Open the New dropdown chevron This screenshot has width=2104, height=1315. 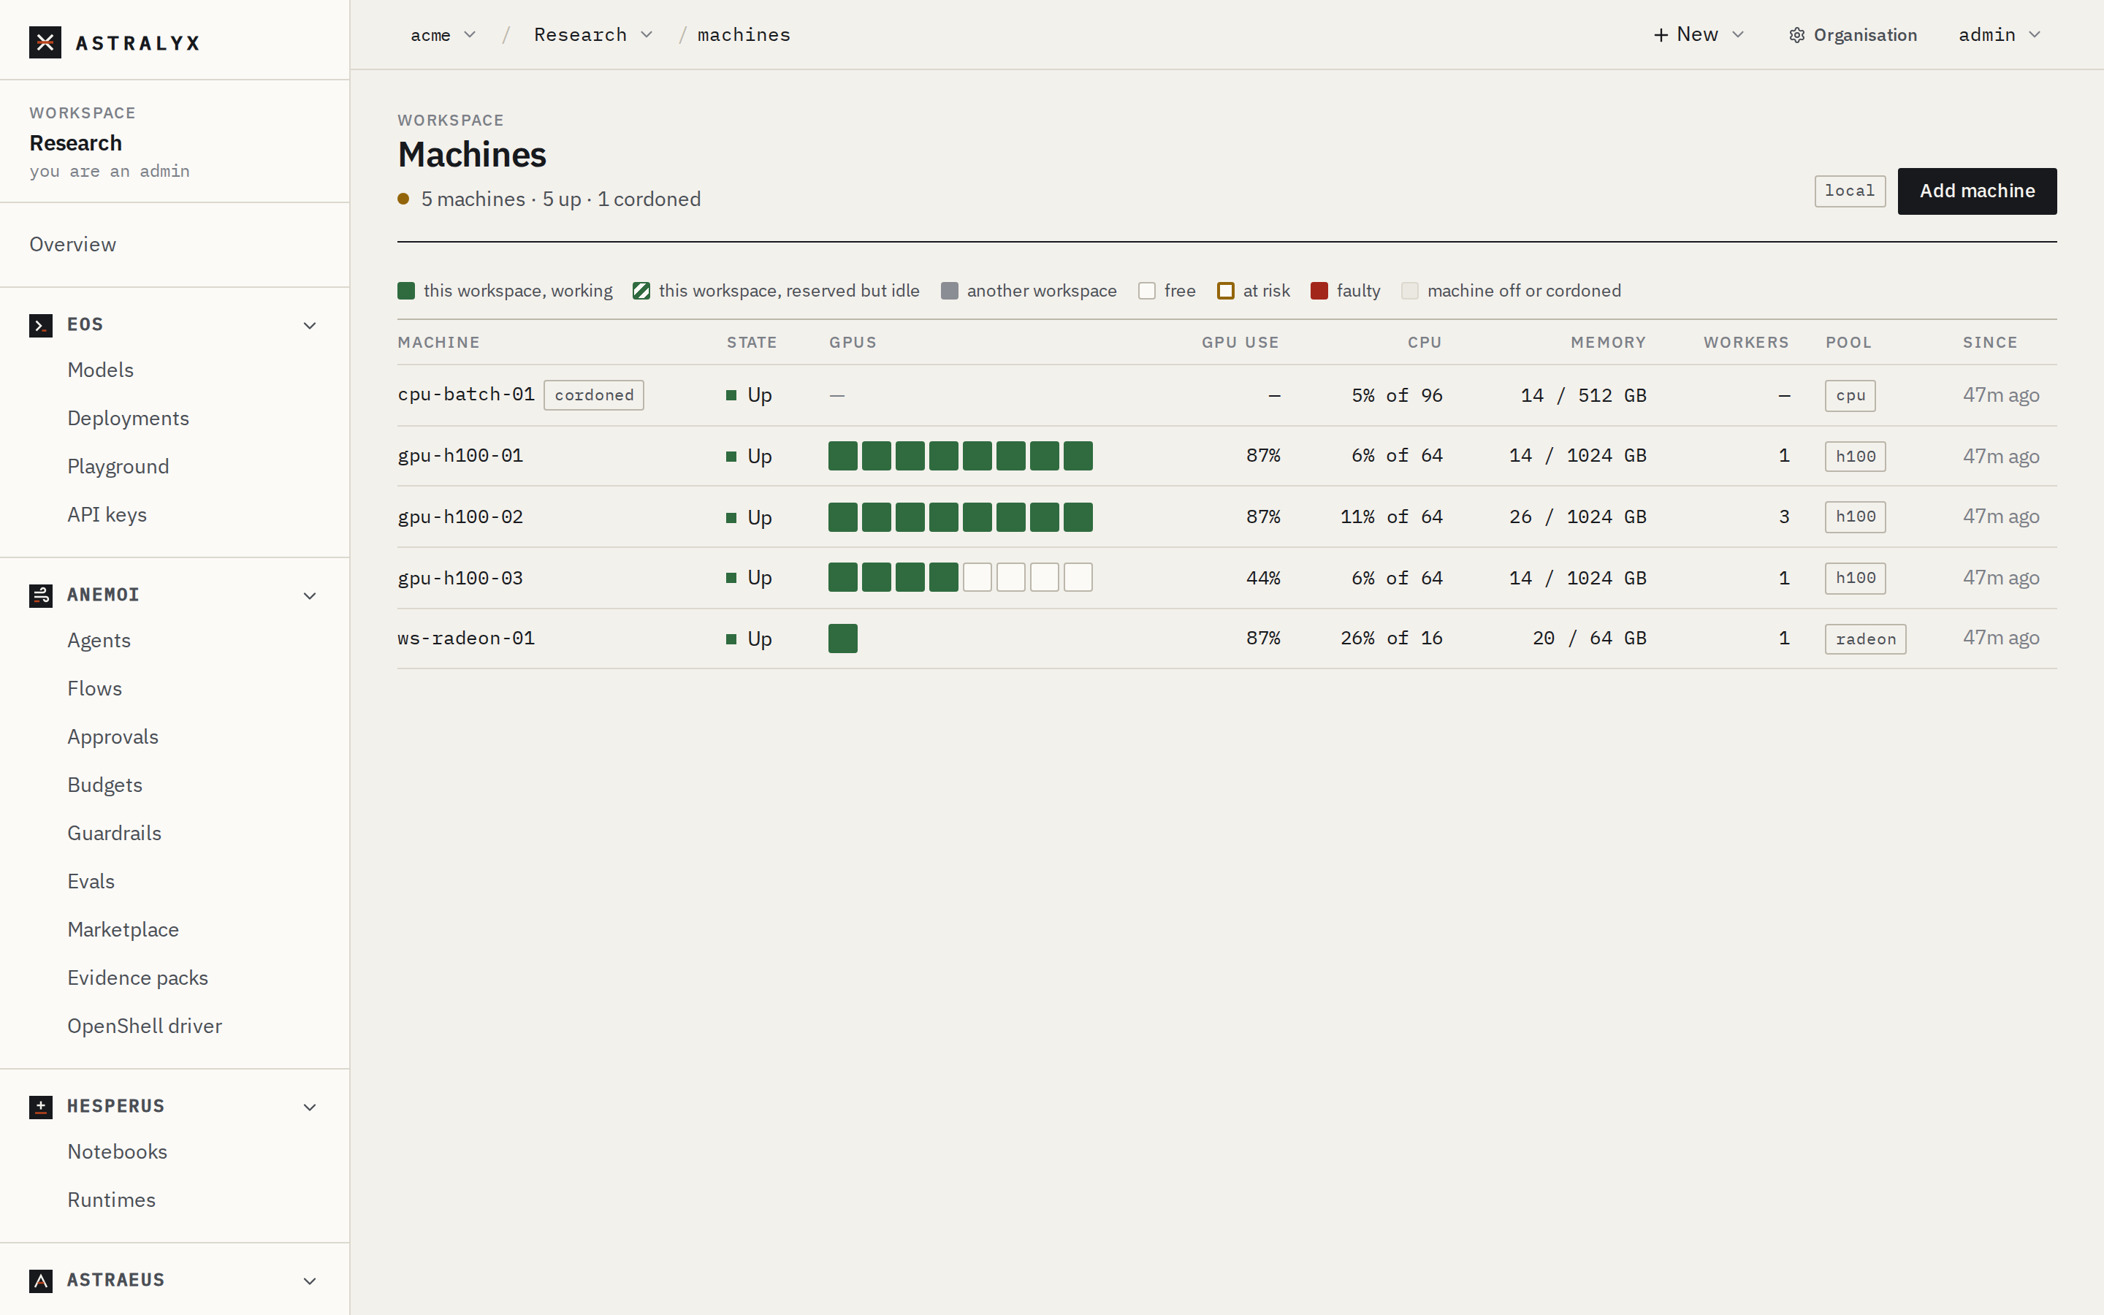click(x=1738, y=35)
